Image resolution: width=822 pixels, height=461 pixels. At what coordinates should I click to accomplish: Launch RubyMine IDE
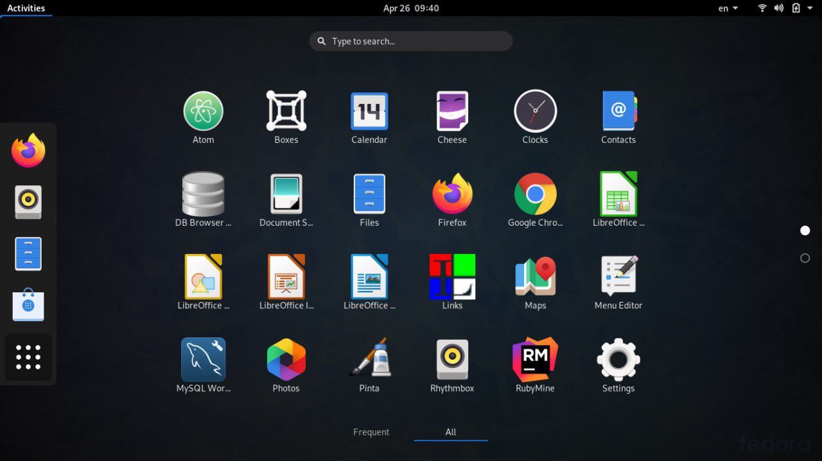click(x=535, y=365)
